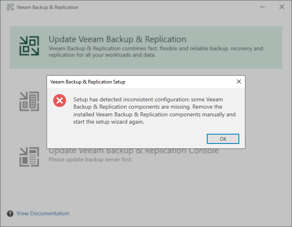Select the Update Veeam Backup & Replication heading
This screenshot has height=227, width=292.
(x=118, y=39)
